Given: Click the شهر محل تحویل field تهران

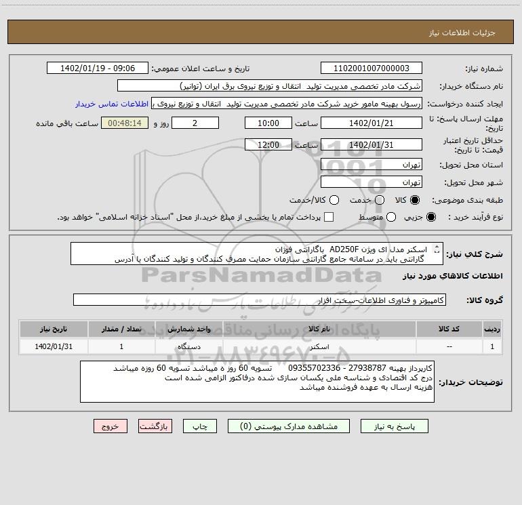Looking at the screenshot, I should coord(372,182).
